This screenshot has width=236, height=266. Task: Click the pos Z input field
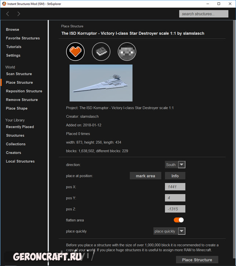tap(175, 209)
